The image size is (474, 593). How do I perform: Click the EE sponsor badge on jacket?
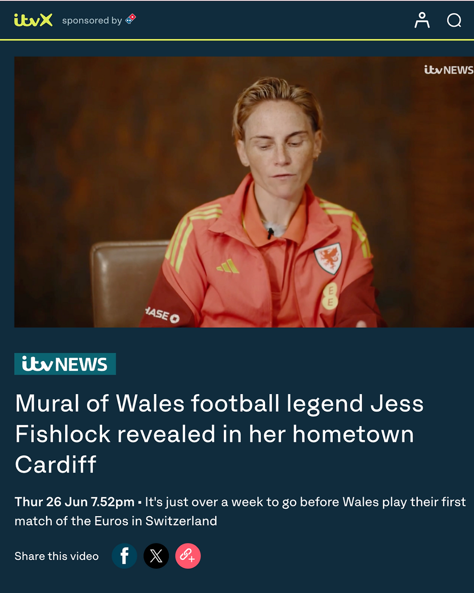pyautogui.click(x=330, y=296)
